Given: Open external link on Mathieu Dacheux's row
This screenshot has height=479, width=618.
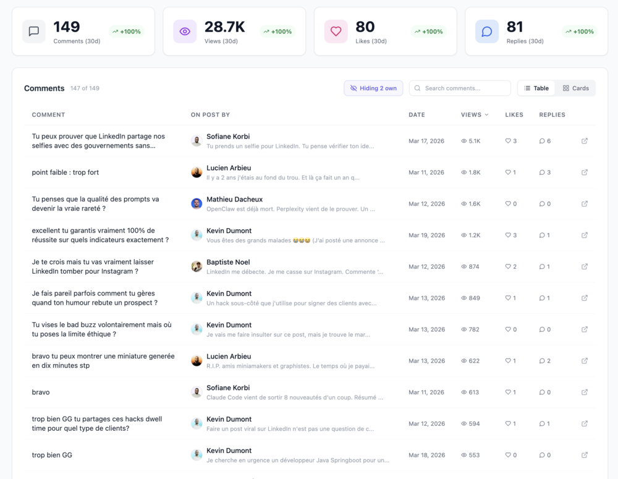Looking at the screenshot, I should (584, 203).
